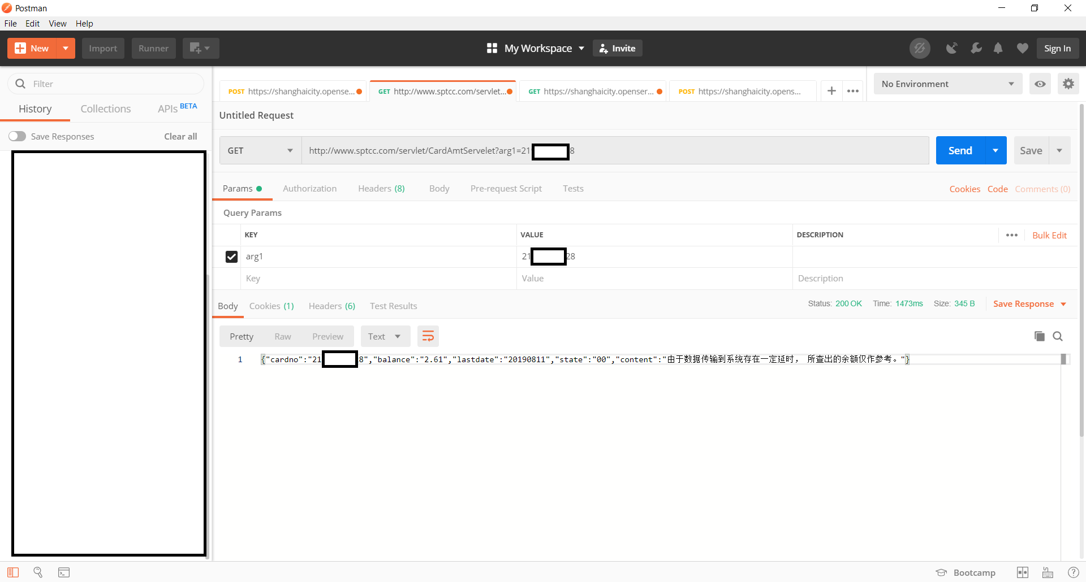Open settings wrench icon in header

(x=976, y=49)
